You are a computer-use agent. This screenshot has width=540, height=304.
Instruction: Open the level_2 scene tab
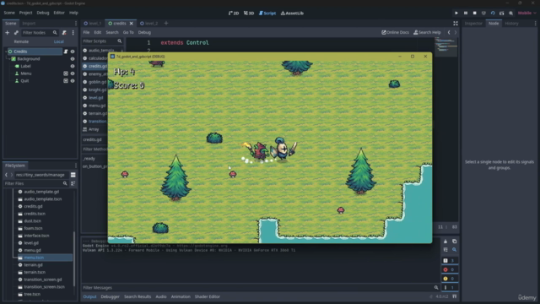pyautogui.click(x=149, y=24)
